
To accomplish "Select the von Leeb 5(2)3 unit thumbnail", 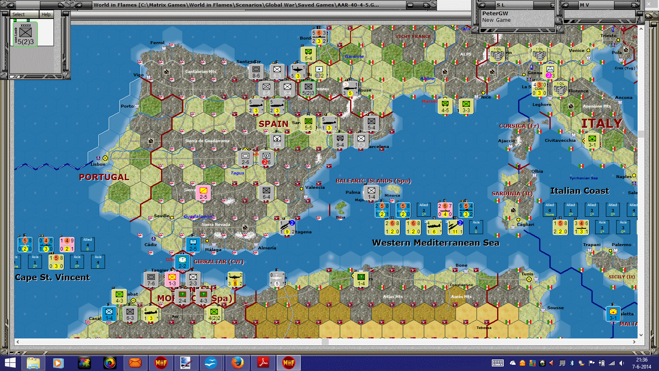I will point(26,34).
